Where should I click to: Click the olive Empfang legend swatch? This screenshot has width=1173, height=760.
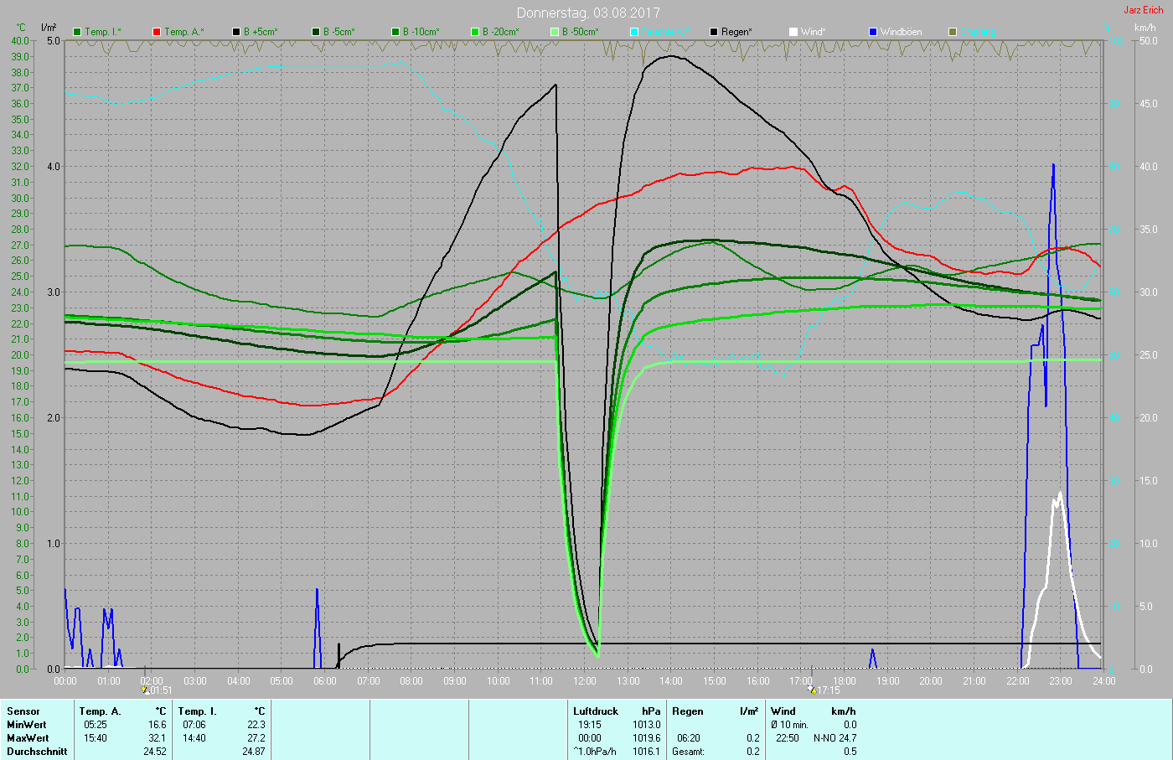click(x=953, y=32)
